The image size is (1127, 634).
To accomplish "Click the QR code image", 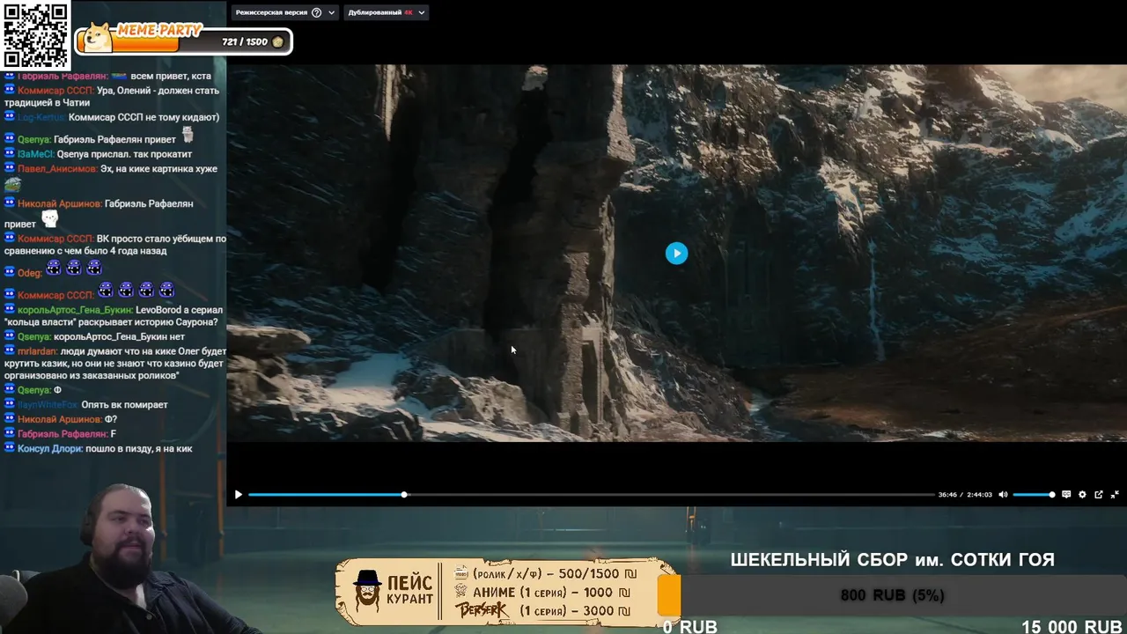I will [35, 35].
